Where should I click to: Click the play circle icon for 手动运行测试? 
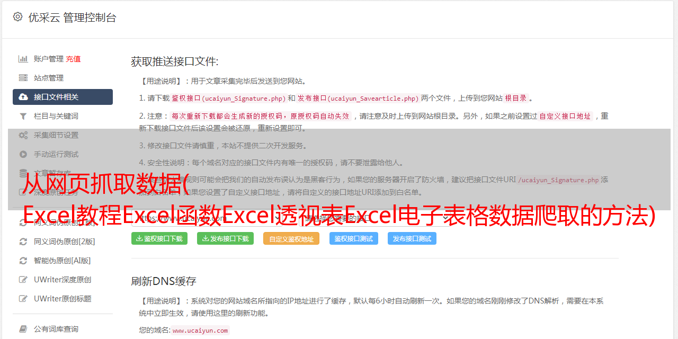tap(23, 154)
